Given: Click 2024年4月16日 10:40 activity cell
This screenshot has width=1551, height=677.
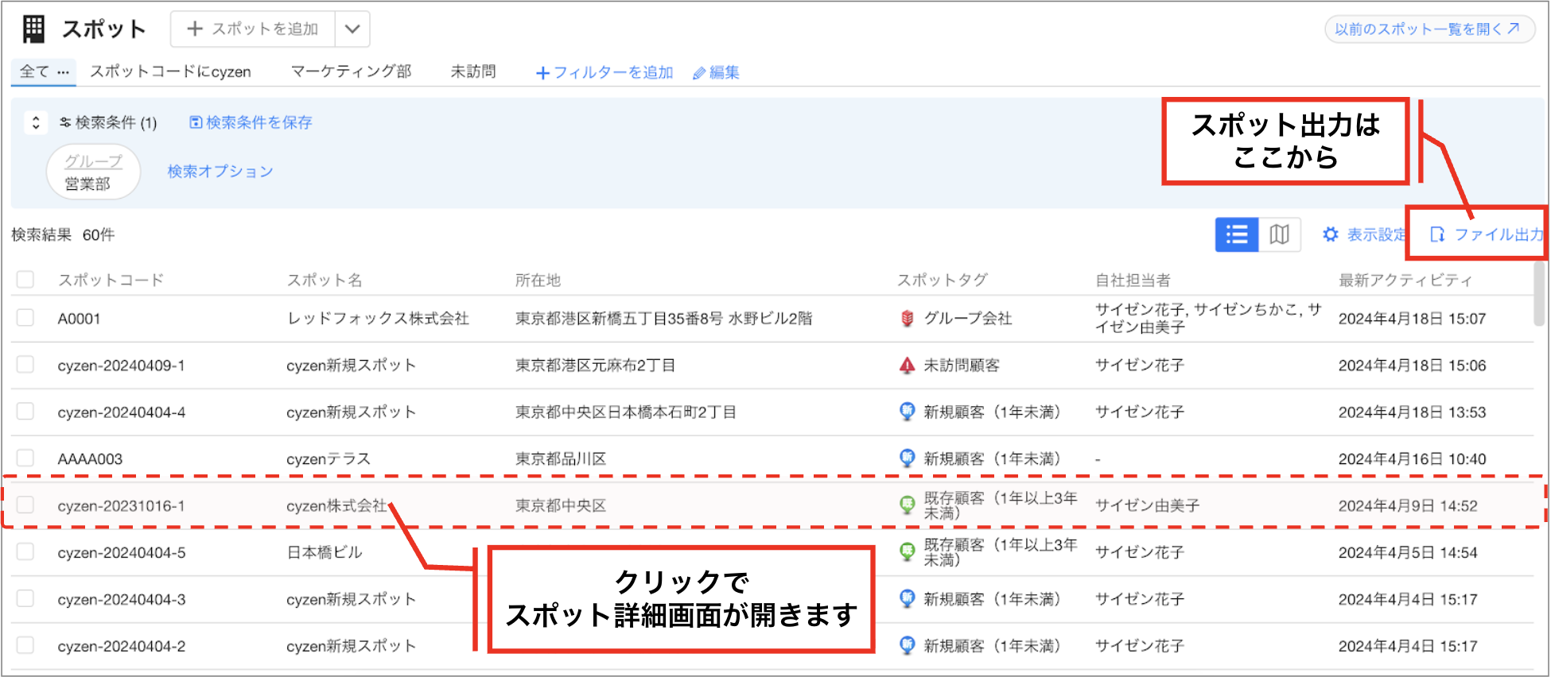Looking at the screenshot, I should pos(1412,459).
